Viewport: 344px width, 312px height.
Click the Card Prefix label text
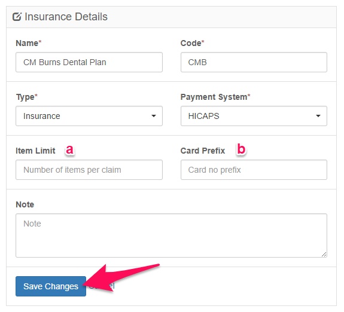tap(203, 151)
